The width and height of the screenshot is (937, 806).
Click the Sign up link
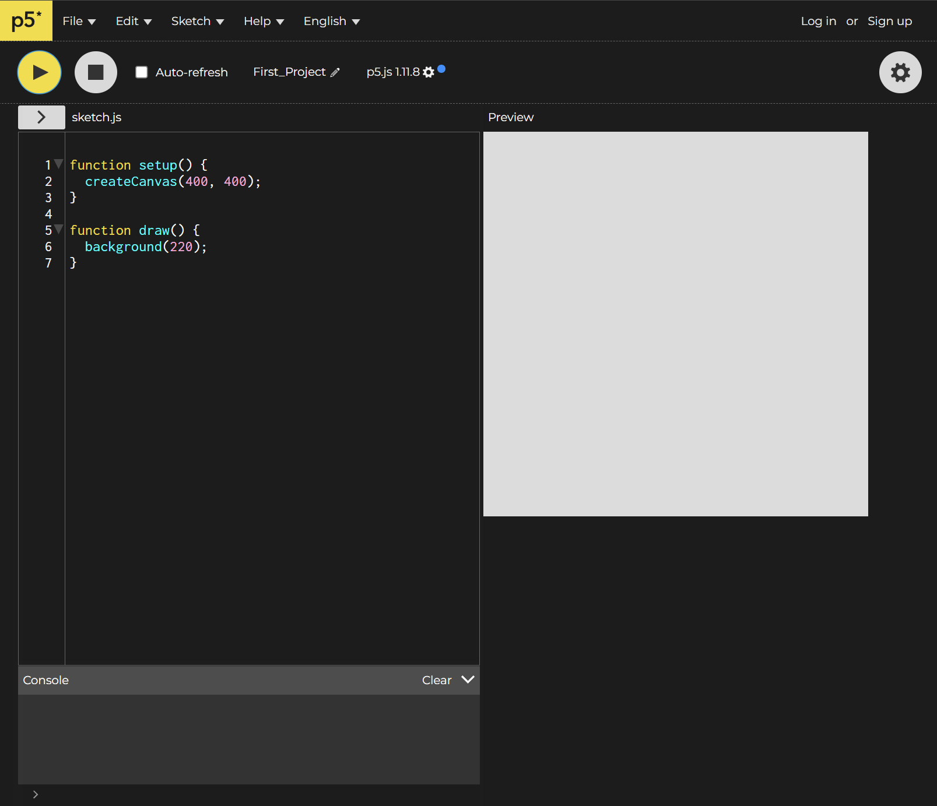click(889, 21)
